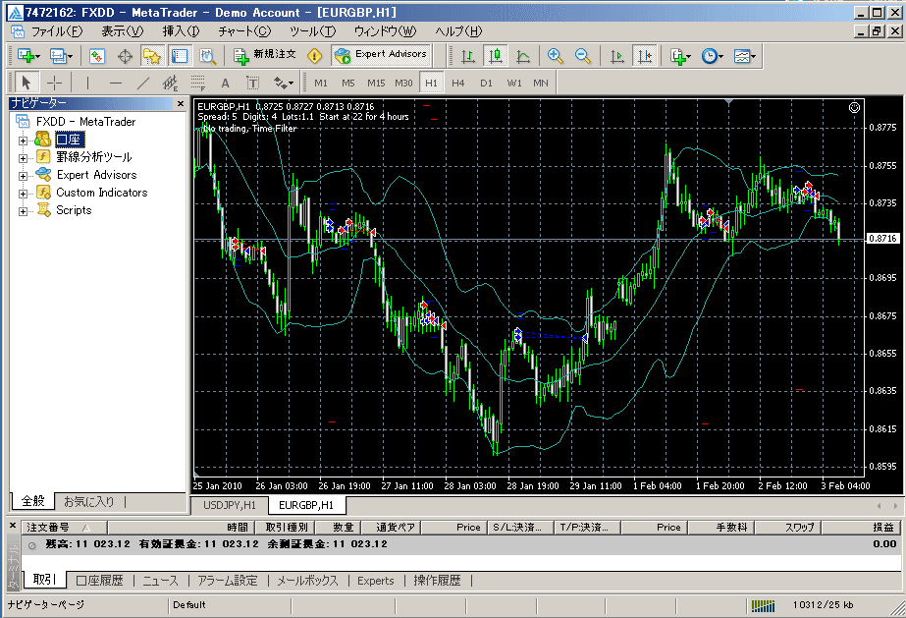Select the text label T tool
Screen dimensions: 906x618
click(x=252, y=84)
